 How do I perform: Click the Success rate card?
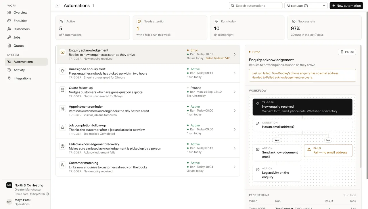(x=324, y=28)
